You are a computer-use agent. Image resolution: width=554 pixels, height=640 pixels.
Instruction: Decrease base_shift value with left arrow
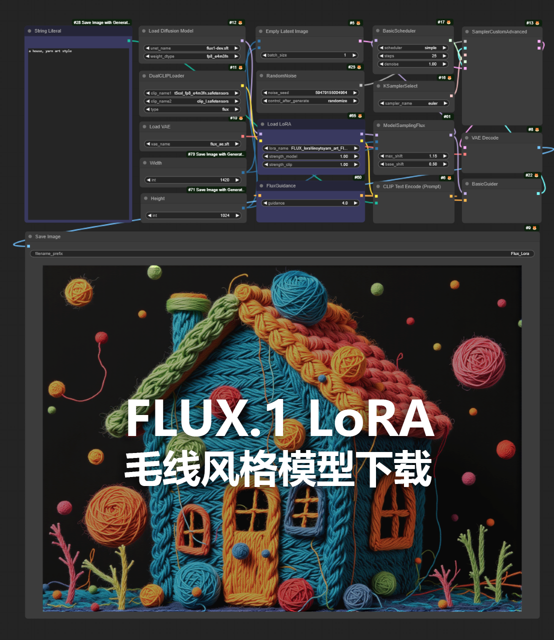[382, 164]
